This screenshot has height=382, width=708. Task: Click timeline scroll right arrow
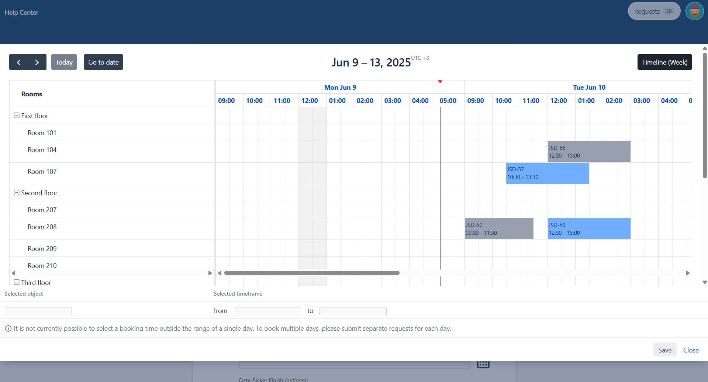[688, 273]
